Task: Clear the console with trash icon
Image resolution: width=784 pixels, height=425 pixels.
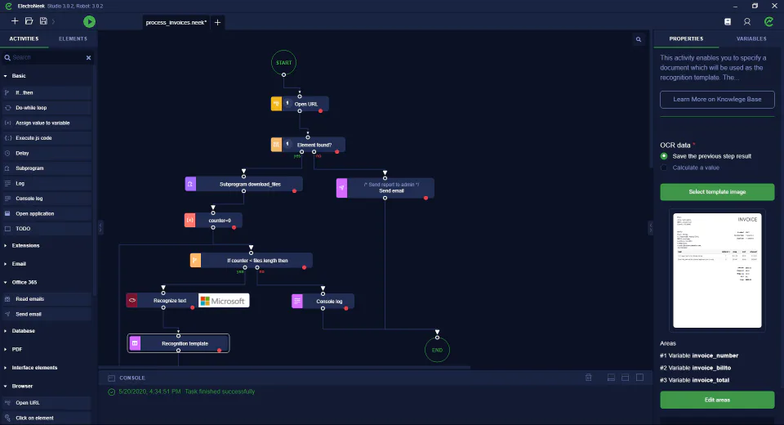Action: coord(589,378)
